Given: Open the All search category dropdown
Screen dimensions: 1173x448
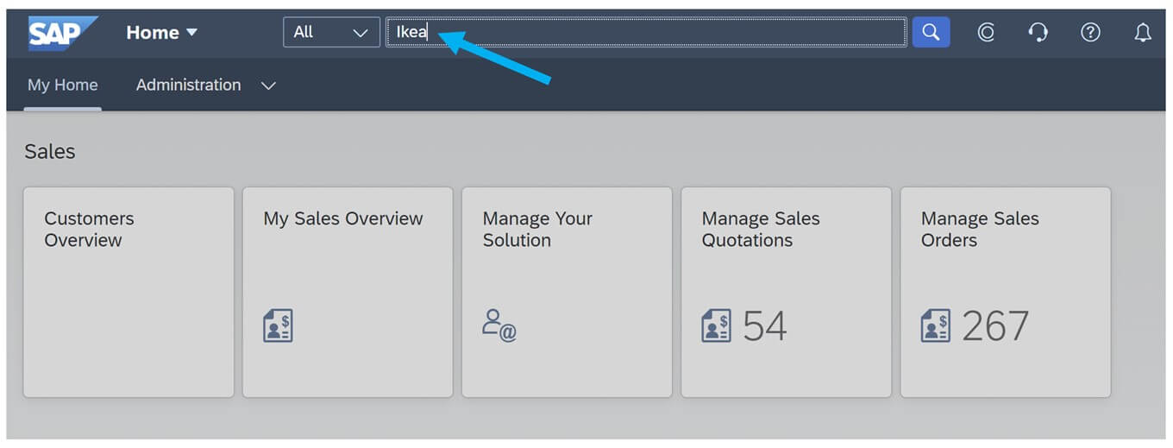Looking at the screenshot, I should tap(331, 32).
